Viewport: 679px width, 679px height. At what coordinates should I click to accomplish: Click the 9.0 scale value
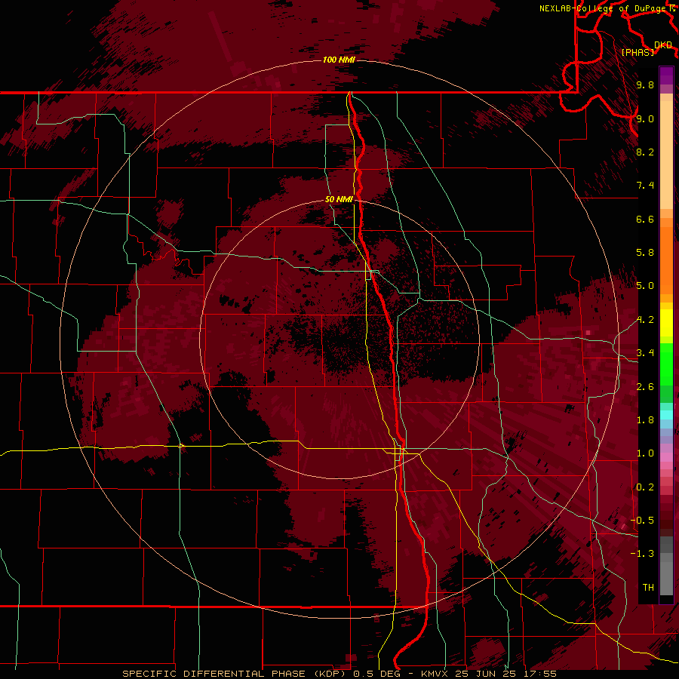[645, 118]
